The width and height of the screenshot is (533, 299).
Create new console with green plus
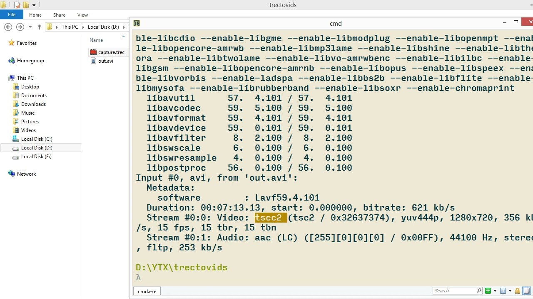tap(488, 291)
